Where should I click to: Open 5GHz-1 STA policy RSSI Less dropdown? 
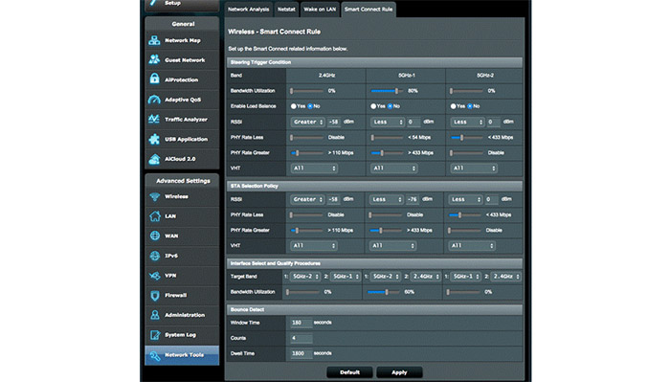(x=387, y=199)
